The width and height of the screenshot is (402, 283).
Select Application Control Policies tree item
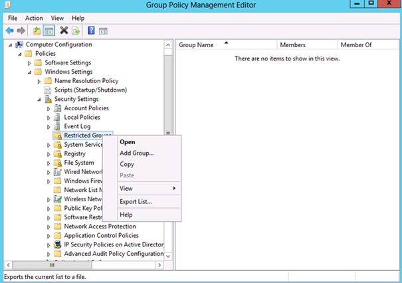101,236
